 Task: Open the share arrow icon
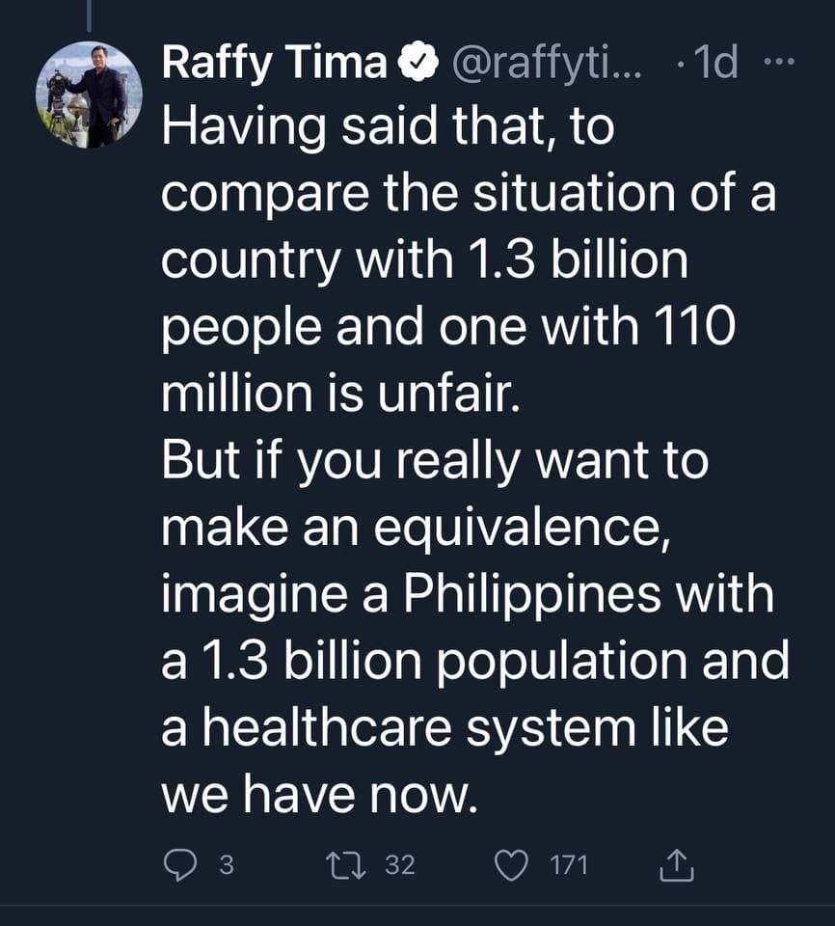(676, 866)
